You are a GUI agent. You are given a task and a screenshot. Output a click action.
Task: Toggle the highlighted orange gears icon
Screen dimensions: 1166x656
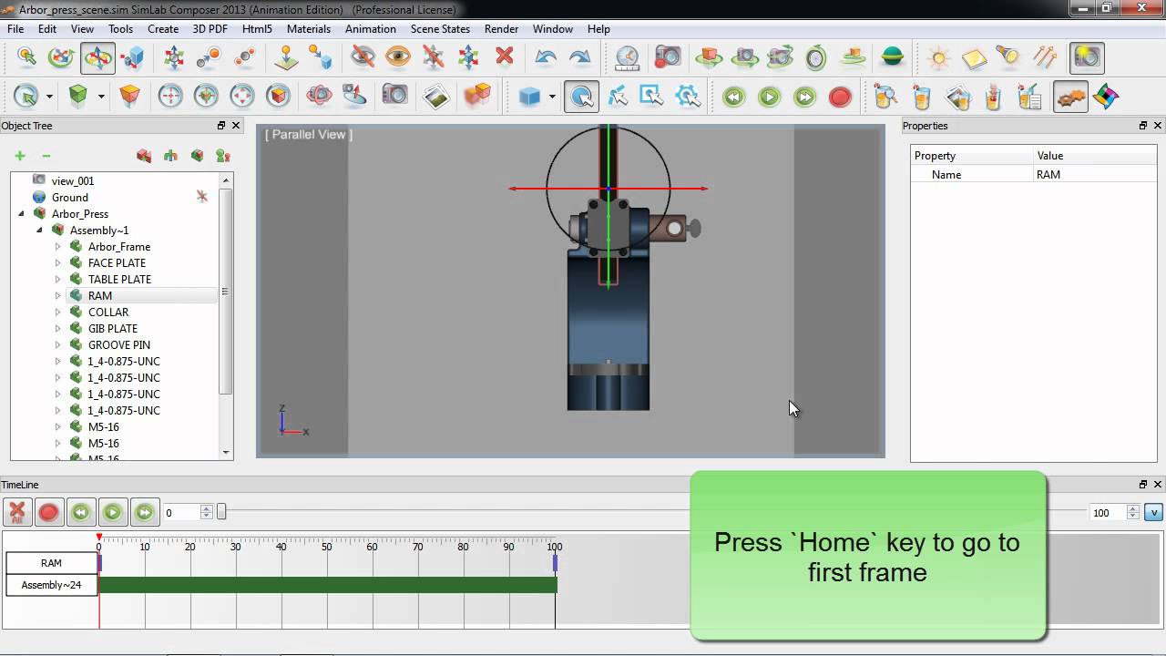tap(1070, 97)
